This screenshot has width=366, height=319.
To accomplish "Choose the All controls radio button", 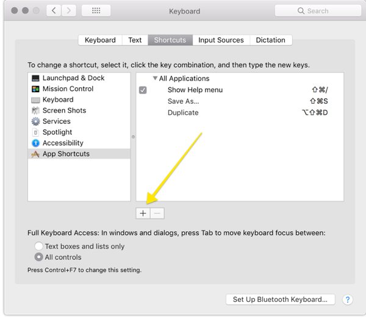I will (x=39, y=257).
